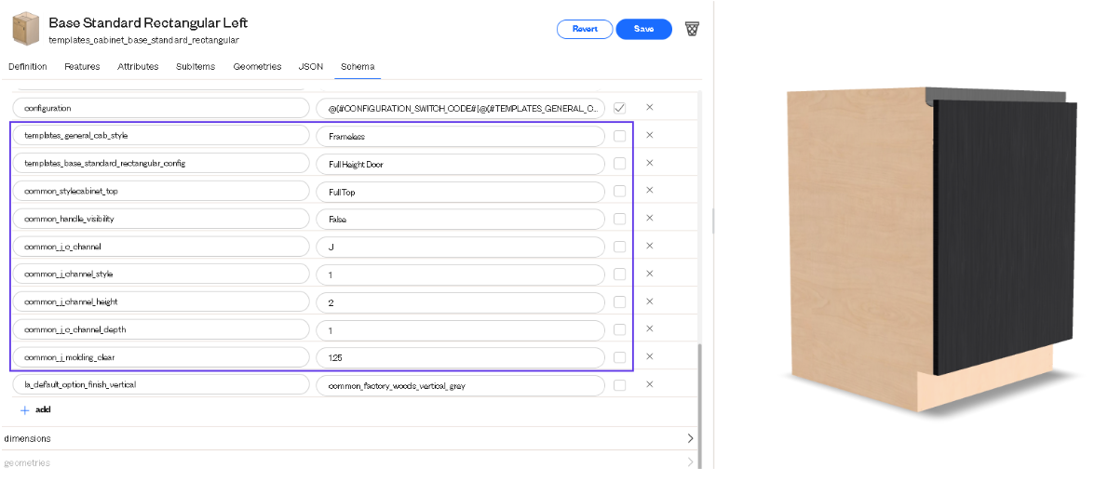Enable checkbox next to common_j_o_channel

tap(620, 247)
